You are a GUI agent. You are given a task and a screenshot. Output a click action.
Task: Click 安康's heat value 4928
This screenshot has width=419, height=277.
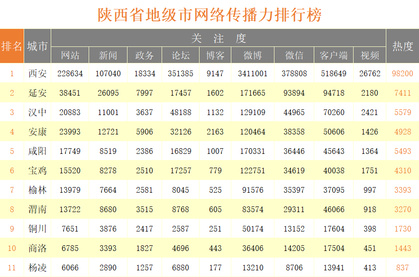(x=402, y=132)
